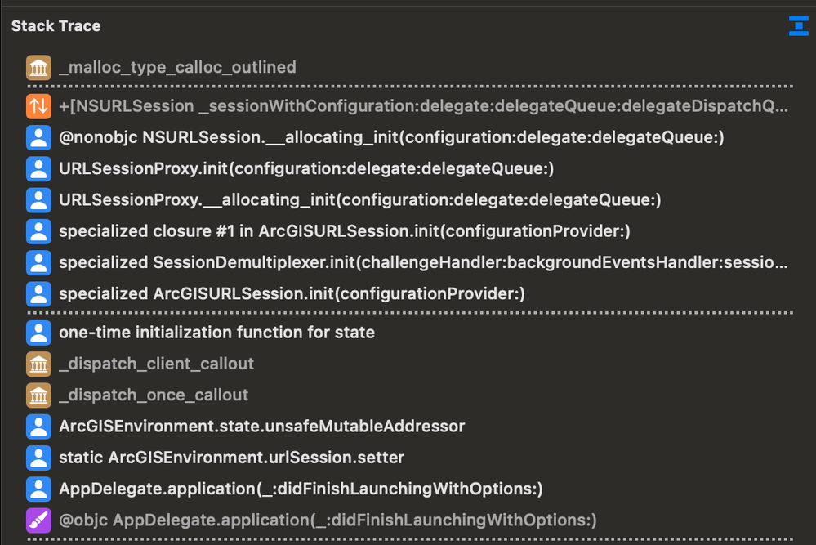Click the _dispatch_once_callout library icon
Screen dimensions: 816x545
click(x=38, y=395)
